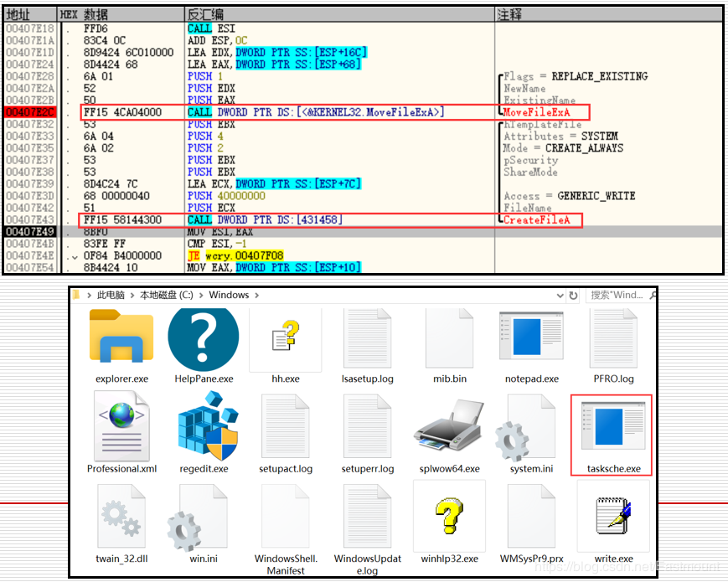The width and height of the screenshot is (728, 582).
Task: Click the CMP ESI,-1 instruction
Action: pos(217,244)
